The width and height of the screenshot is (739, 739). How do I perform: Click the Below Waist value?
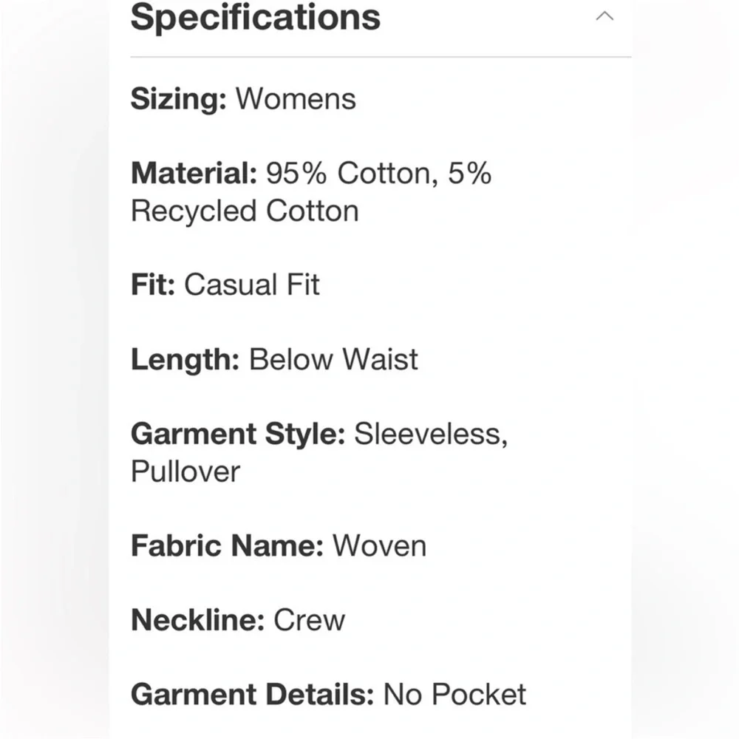pyautogui.click(x=333, y=360)
